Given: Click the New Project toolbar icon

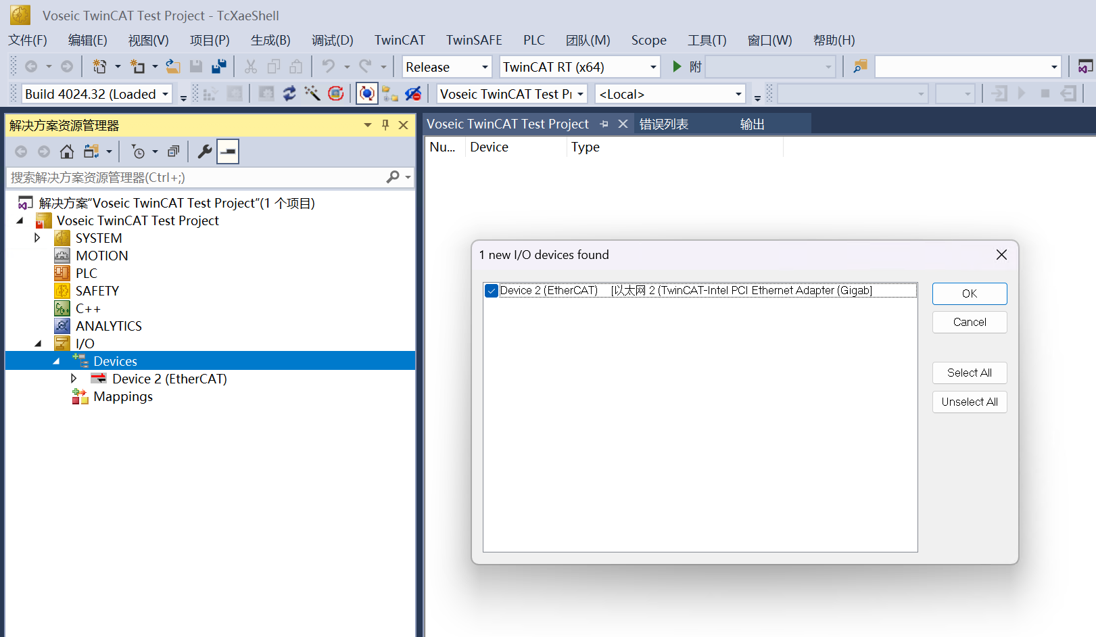Looking at the screenshot, I should 99,66.
